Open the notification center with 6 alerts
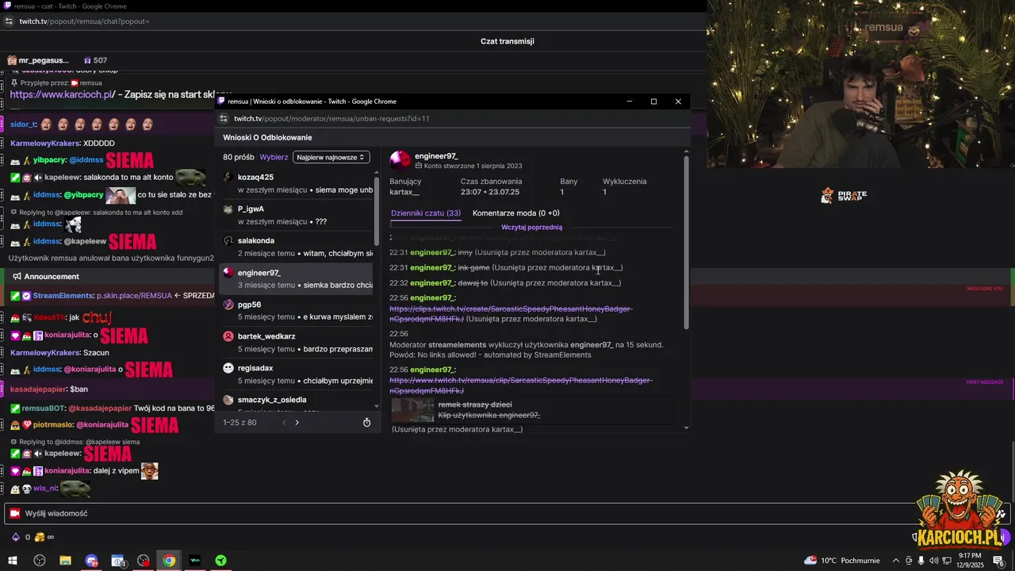Image resolution: width=1015 pixels, height=571 pixels. (999, 561)
